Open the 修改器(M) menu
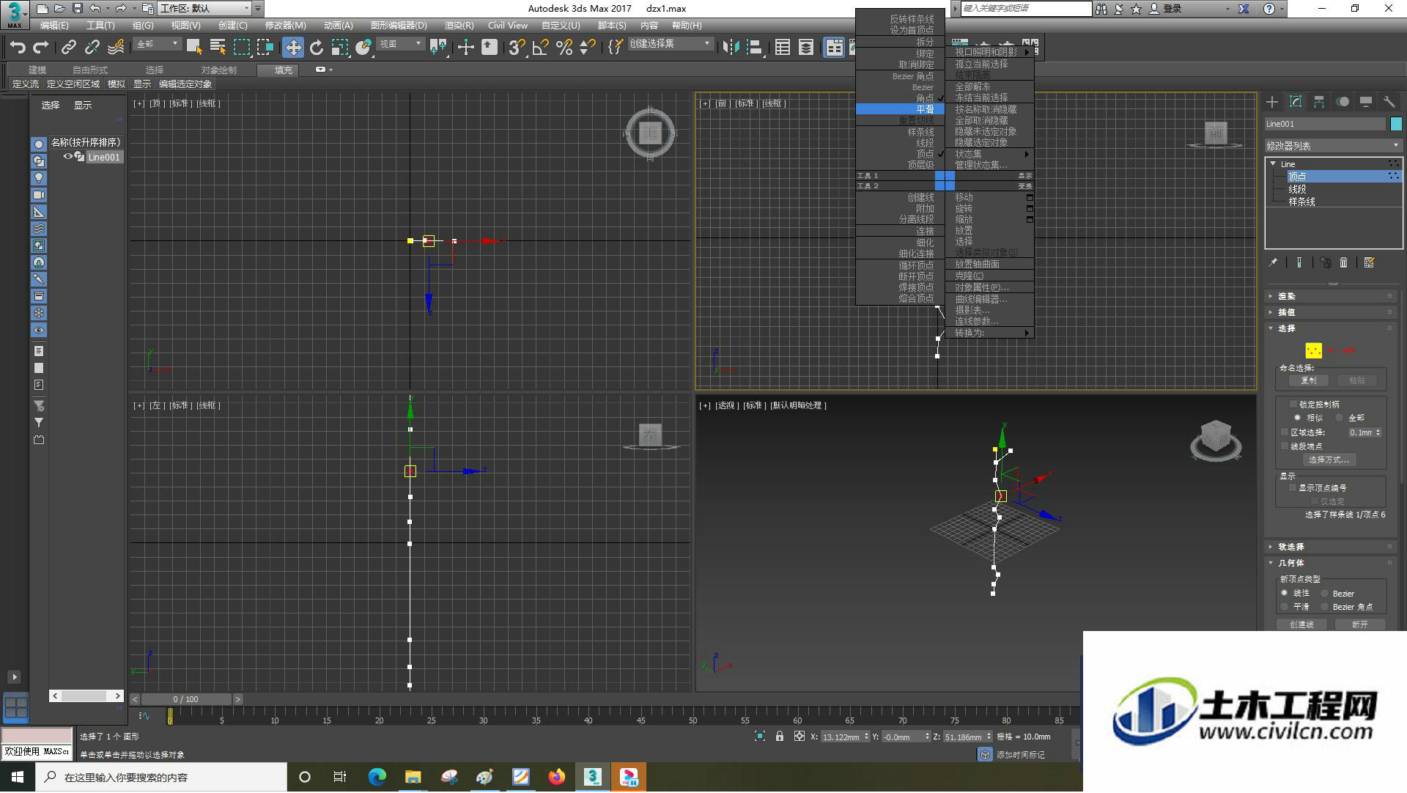 click(x=285, y=26)
